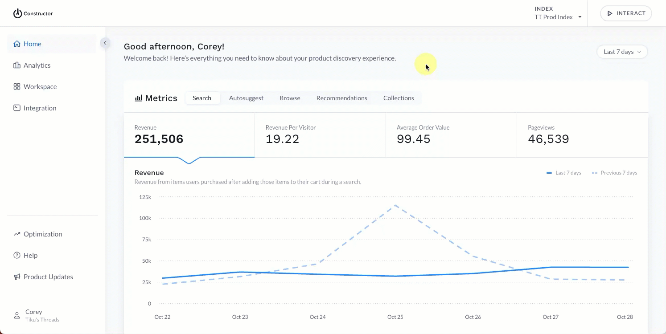Open the TT Prod Index dropdown

(558, 17)
